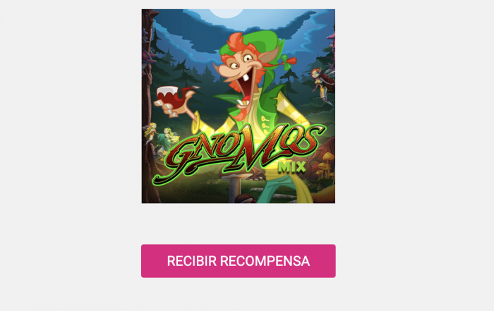
Task: Click the moon at top of artwork
Action: click(x=227, y=13)
